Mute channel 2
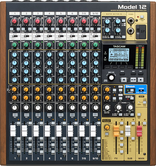This screenshot has width=156, height=166. 30,123
